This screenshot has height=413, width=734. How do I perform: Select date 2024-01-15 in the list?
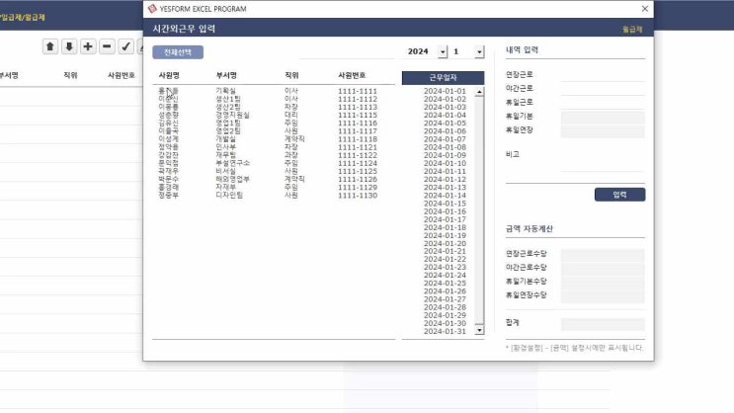coord(445,204)
